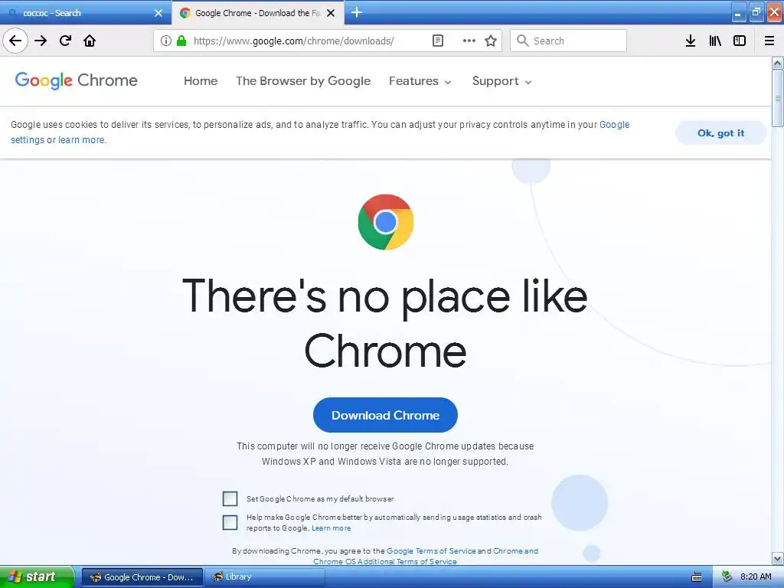Open The Browser by Google page

[303, 81]
